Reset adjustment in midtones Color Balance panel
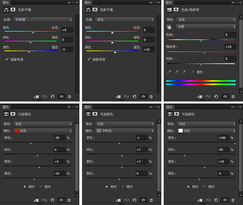The height and width of the screenshot is (205, 243). coord(53,97)
